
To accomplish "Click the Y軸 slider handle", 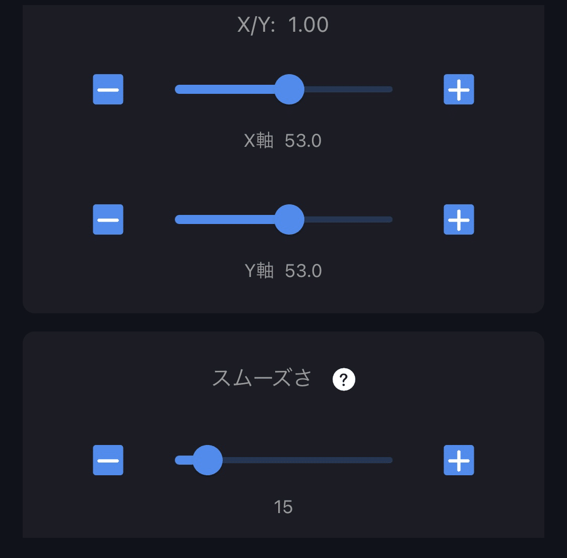I will (289, 219).
